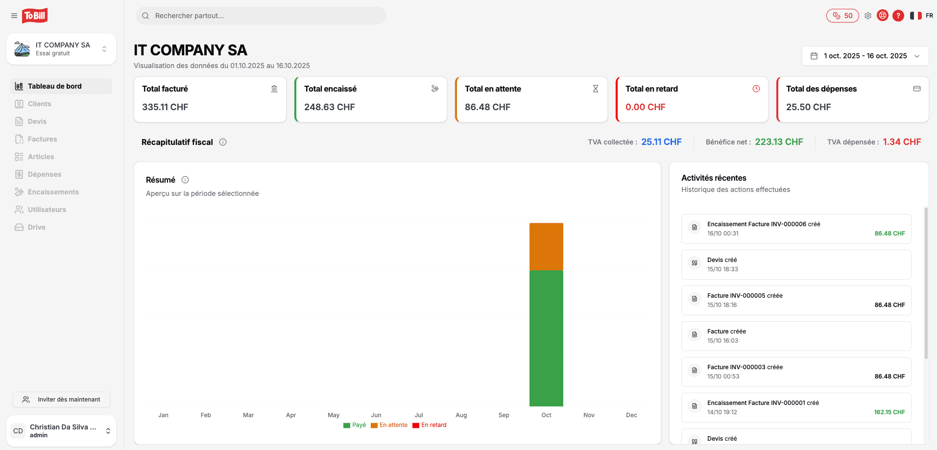This screenshot has height=450, width=937.
Task: Click the hamburger menu icon
Action: [x=14, y=16]
